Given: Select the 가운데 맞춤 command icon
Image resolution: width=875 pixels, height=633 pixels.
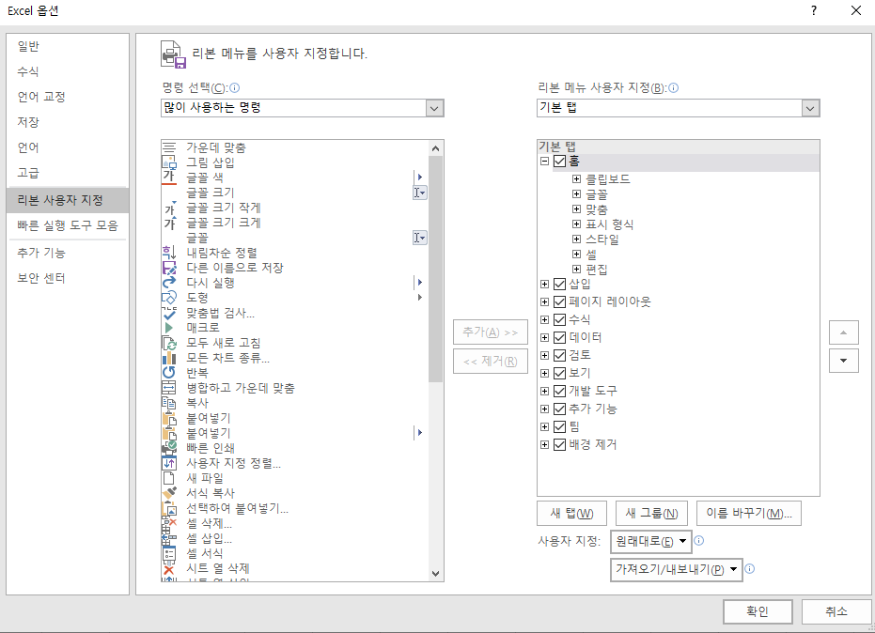Looking at the screenshot, I should point(169,147).
